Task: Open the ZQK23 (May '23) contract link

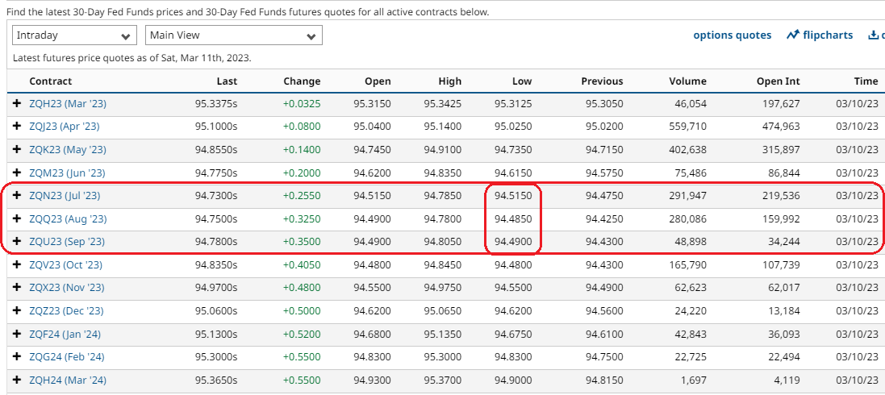Action: pos(67,150)
